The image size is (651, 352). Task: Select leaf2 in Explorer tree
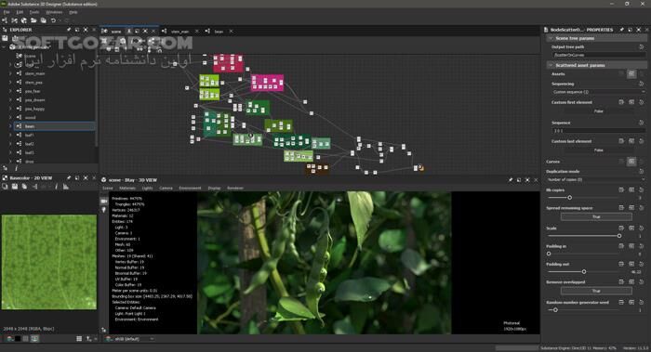click(x=29, y=143)
